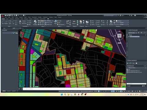The image size is (147, 110).
Task: Select the Polyline tool
Action: click(6, 22)
